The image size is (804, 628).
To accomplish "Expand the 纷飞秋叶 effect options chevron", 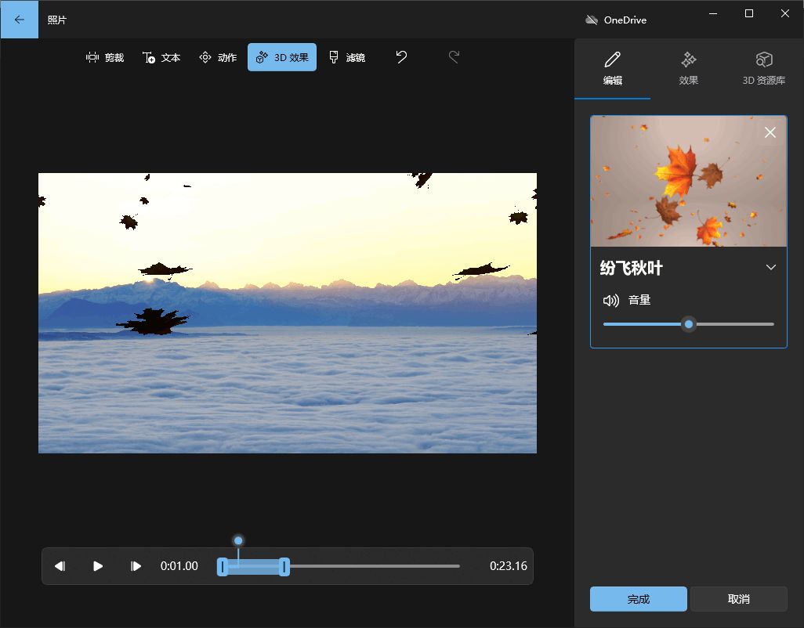I will tap(771, 268).
